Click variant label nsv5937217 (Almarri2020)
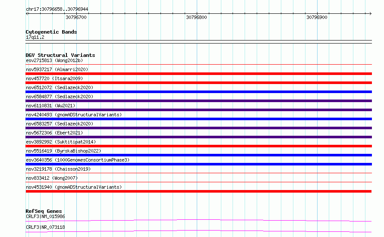The image size is (384, 237). click(x=57, y=69)
